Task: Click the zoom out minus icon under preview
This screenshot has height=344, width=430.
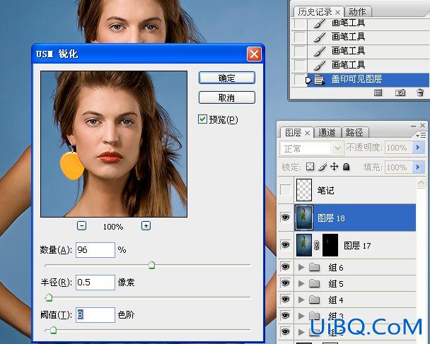Action: (x=82, y=226)
